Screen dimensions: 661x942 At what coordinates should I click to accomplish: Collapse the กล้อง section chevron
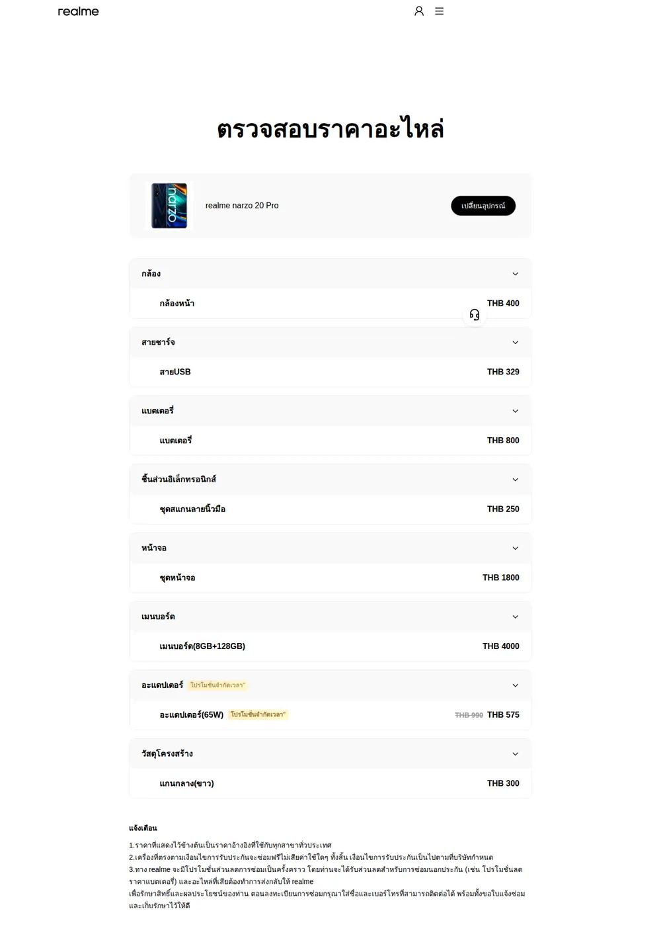pyautogui.click(x=516, y=274)
